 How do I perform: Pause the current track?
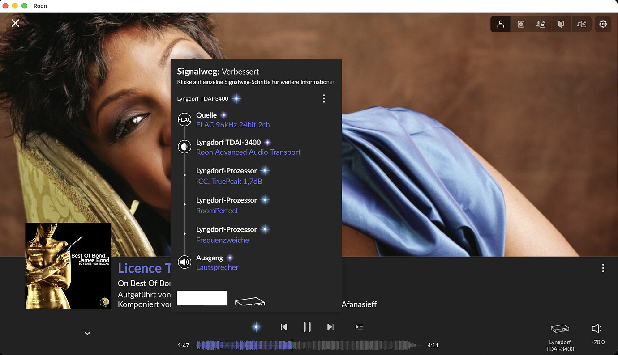pyautogui.click(x=307, y=327)
